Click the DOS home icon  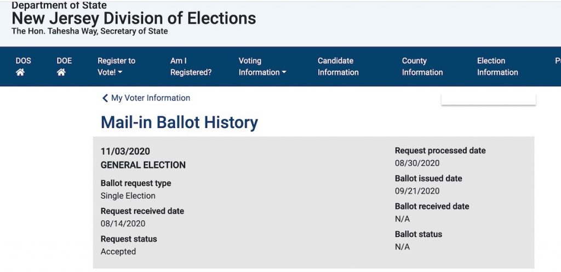click(x=20, y=72)
